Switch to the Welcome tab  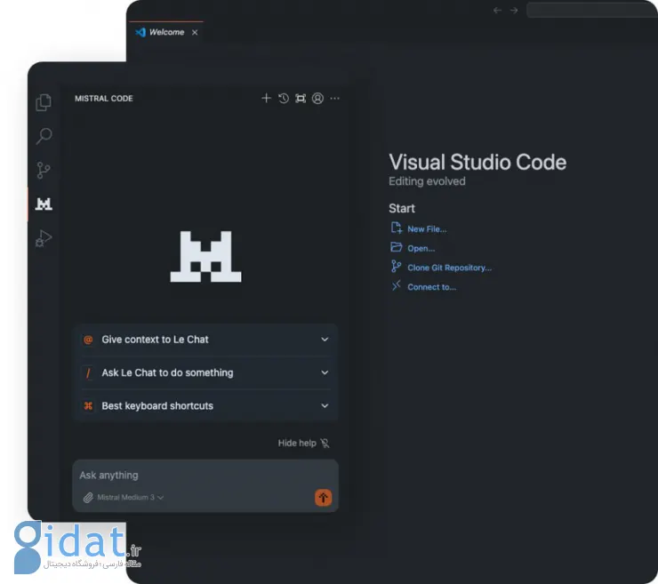[166, 32]
